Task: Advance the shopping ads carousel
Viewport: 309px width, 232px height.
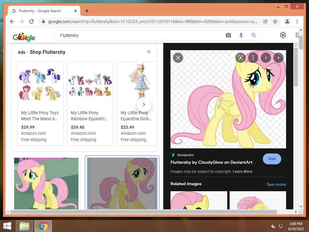Action: (144, 105)
